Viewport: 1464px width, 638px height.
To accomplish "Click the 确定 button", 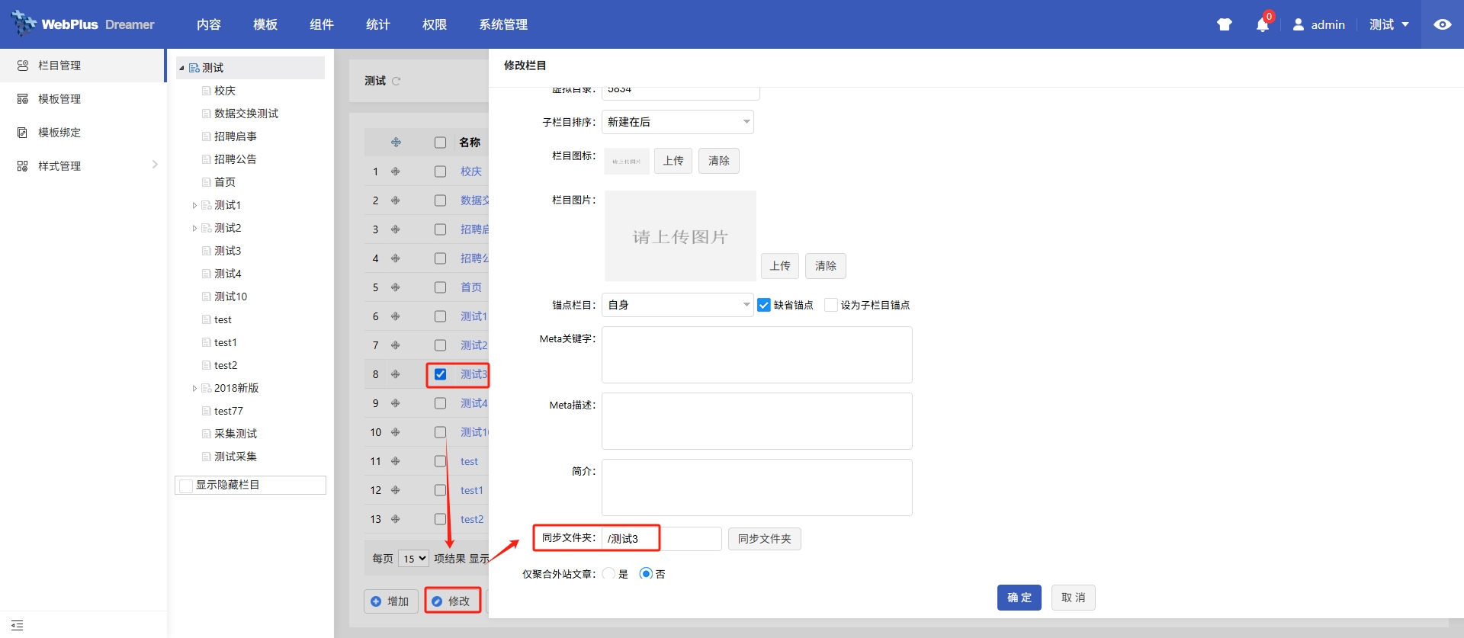I will point(1019,598).
